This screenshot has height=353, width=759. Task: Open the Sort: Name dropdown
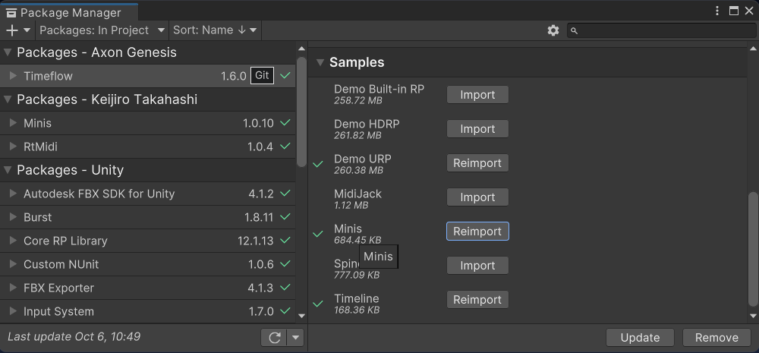(x=215, y=30)
